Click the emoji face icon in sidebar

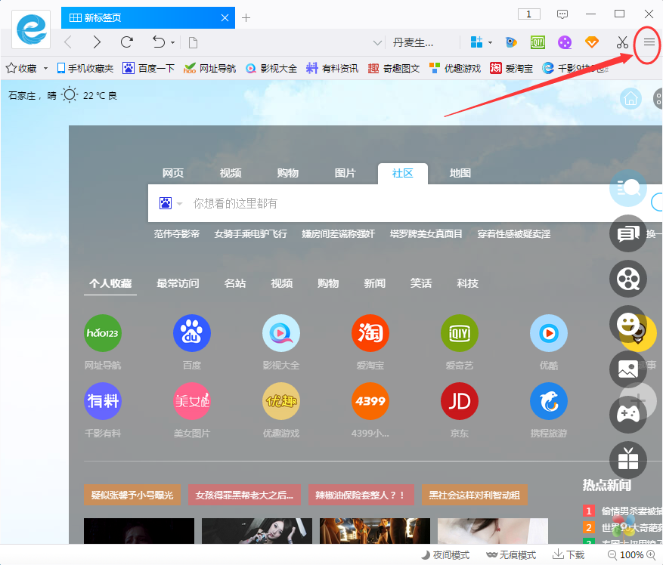pyautogui.click(x=627, y=324)
